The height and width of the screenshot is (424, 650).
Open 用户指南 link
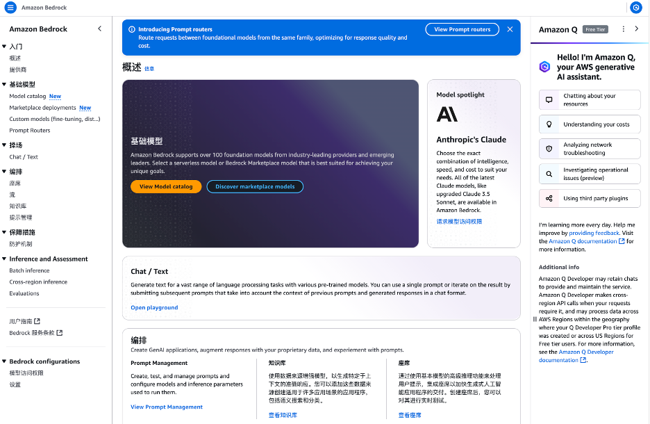coord(21,321)
